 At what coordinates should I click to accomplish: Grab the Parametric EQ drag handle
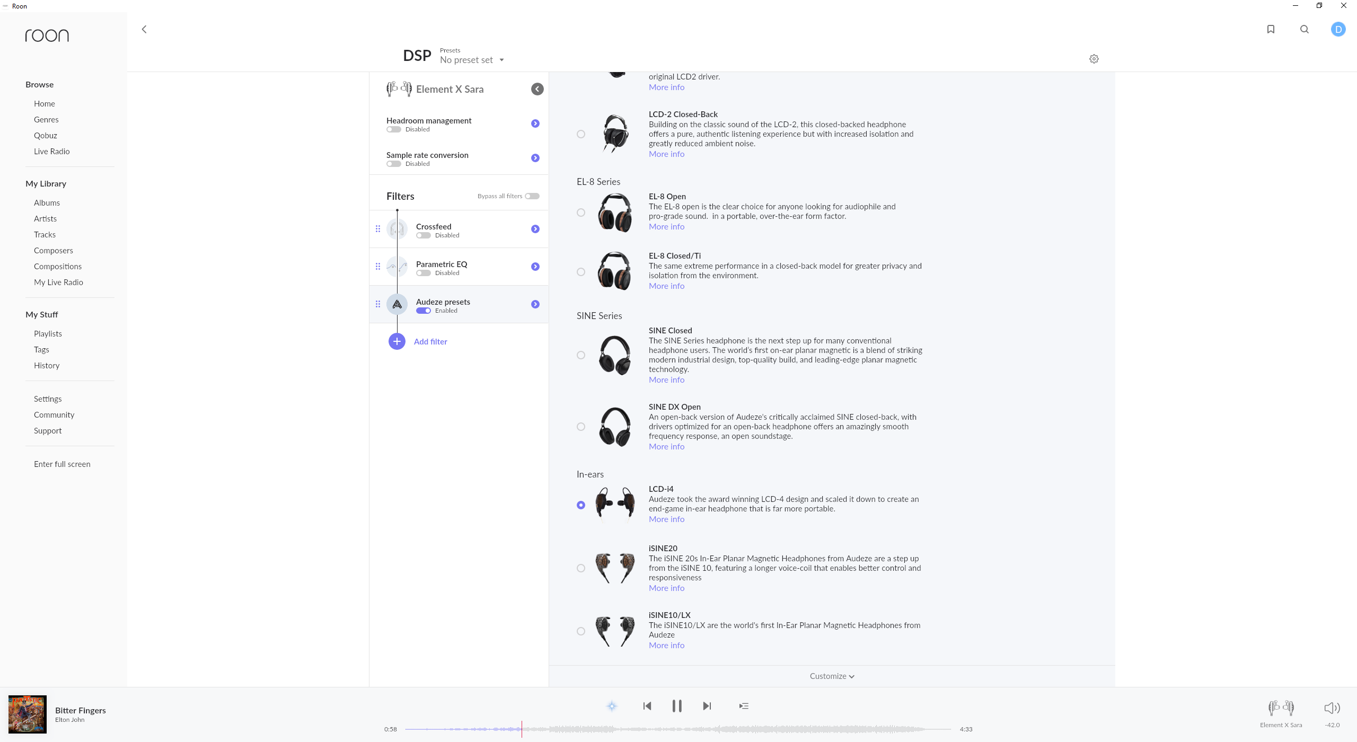[378, 267]
